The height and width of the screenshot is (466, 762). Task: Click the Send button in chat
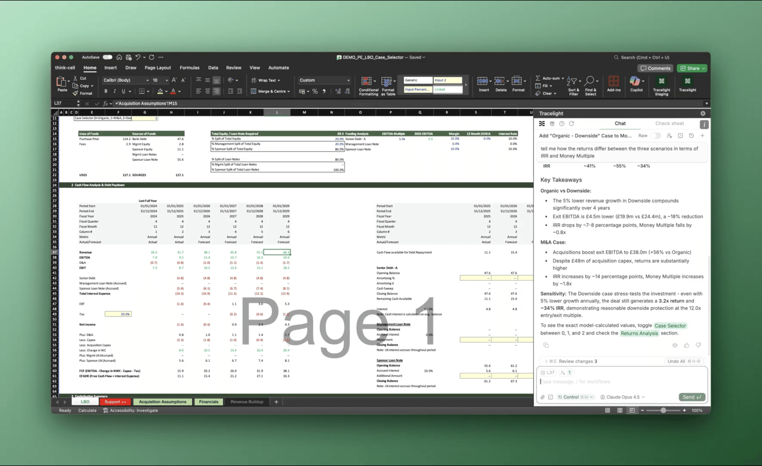692,397
